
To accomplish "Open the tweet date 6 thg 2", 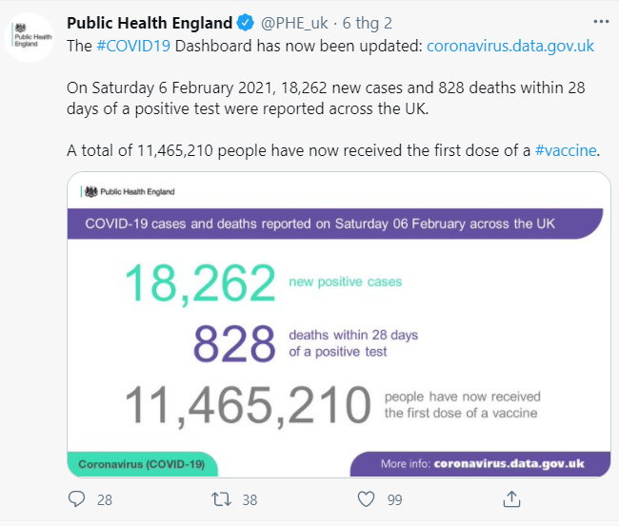I will point(368,23).
